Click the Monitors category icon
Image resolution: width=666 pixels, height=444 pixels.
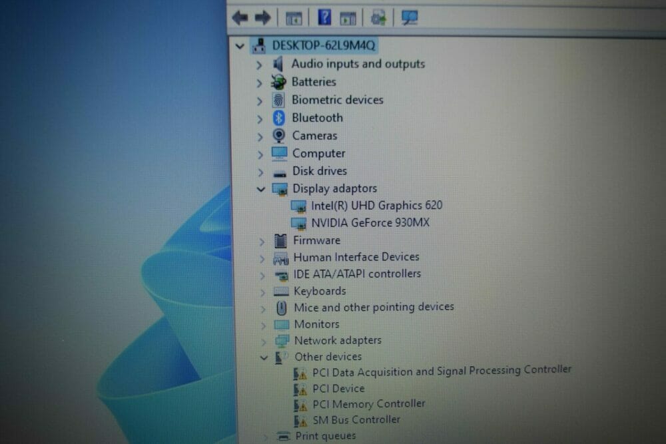(x=282, y=325)
